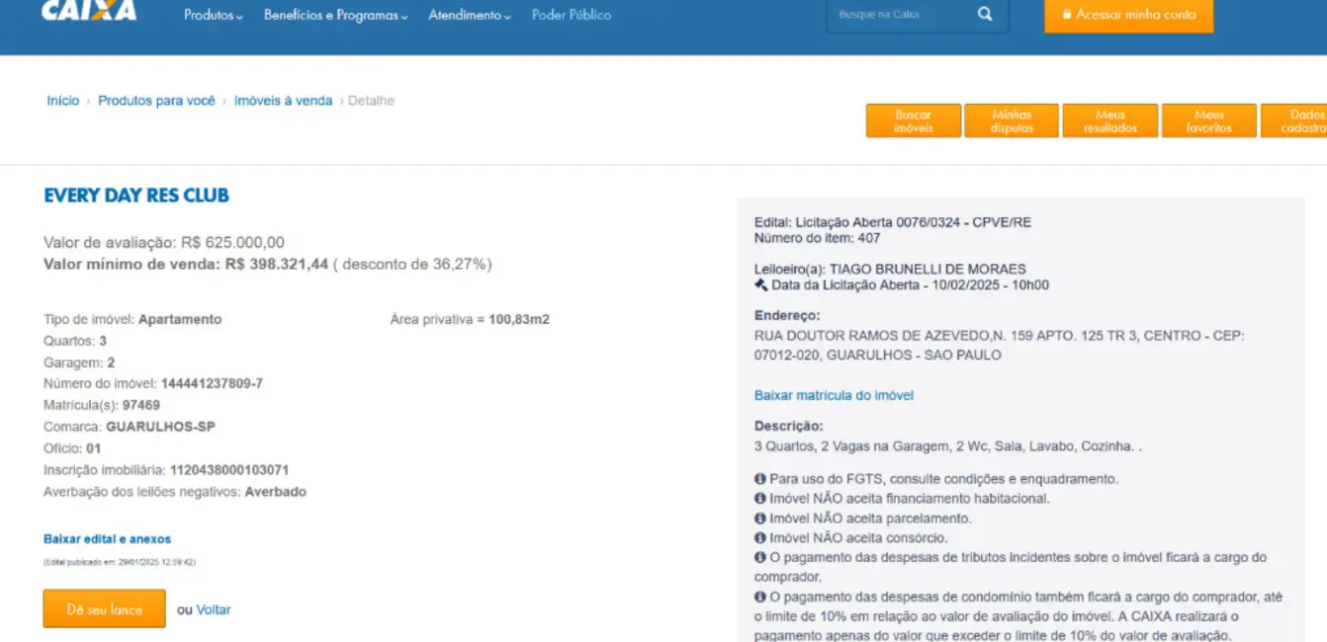Expand the Produtos dropdown menu
1327x642 pixels.
pos(213,15)
